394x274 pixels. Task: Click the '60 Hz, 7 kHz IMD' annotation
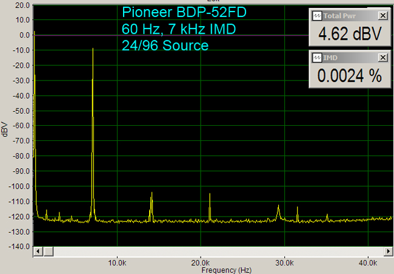coord(179,29)
